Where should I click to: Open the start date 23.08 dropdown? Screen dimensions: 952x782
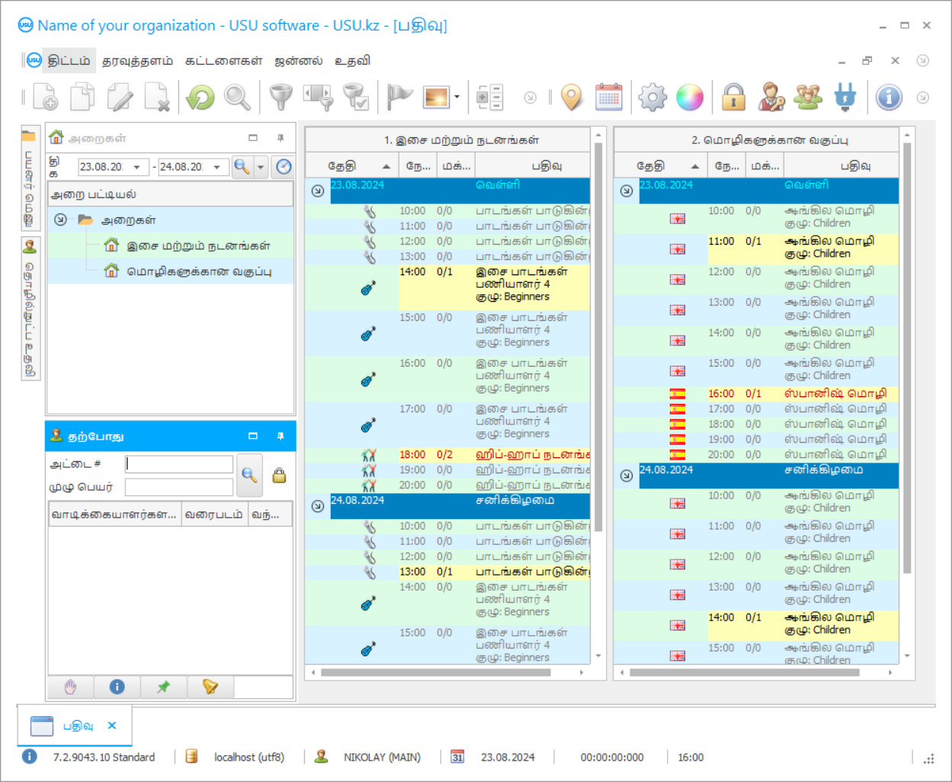(136, 167)
